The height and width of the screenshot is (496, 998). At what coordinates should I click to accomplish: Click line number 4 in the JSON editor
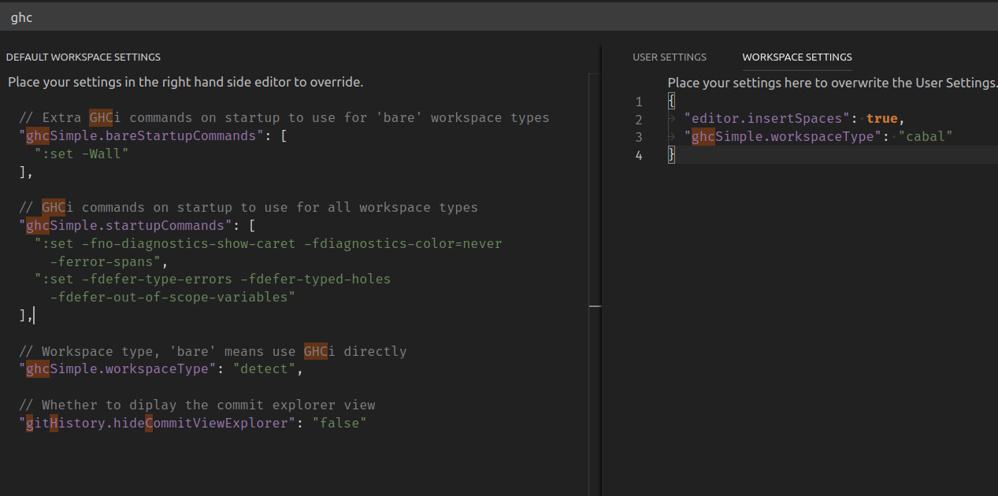pos(638,155)
